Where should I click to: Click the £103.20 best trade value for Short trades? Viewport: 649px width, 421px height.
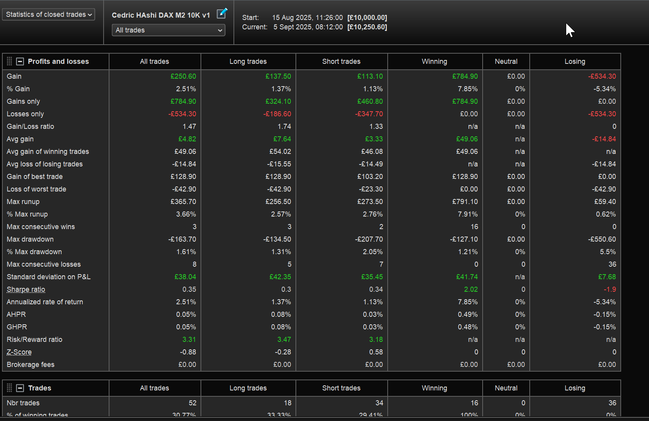pyautogui.click(x=370, y=177)
